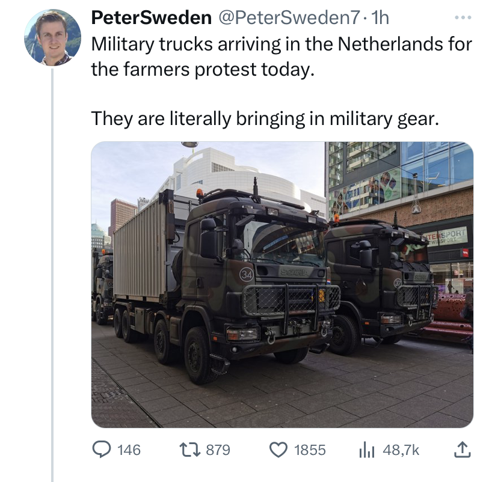Click the 48,7k views count
Image resolution: width=498 pixels, height=482 pixels.
pyautogui.click(x=401, y=450)
